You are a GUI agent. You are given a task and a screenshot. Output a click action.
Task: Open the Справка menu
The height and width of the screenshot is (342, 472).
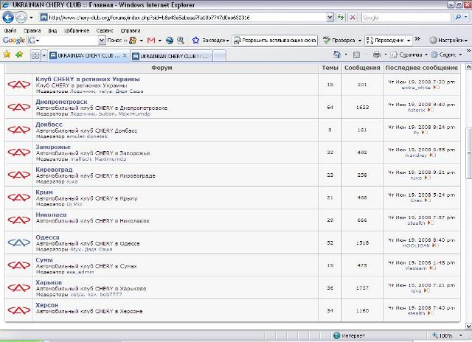click(131, 31)
